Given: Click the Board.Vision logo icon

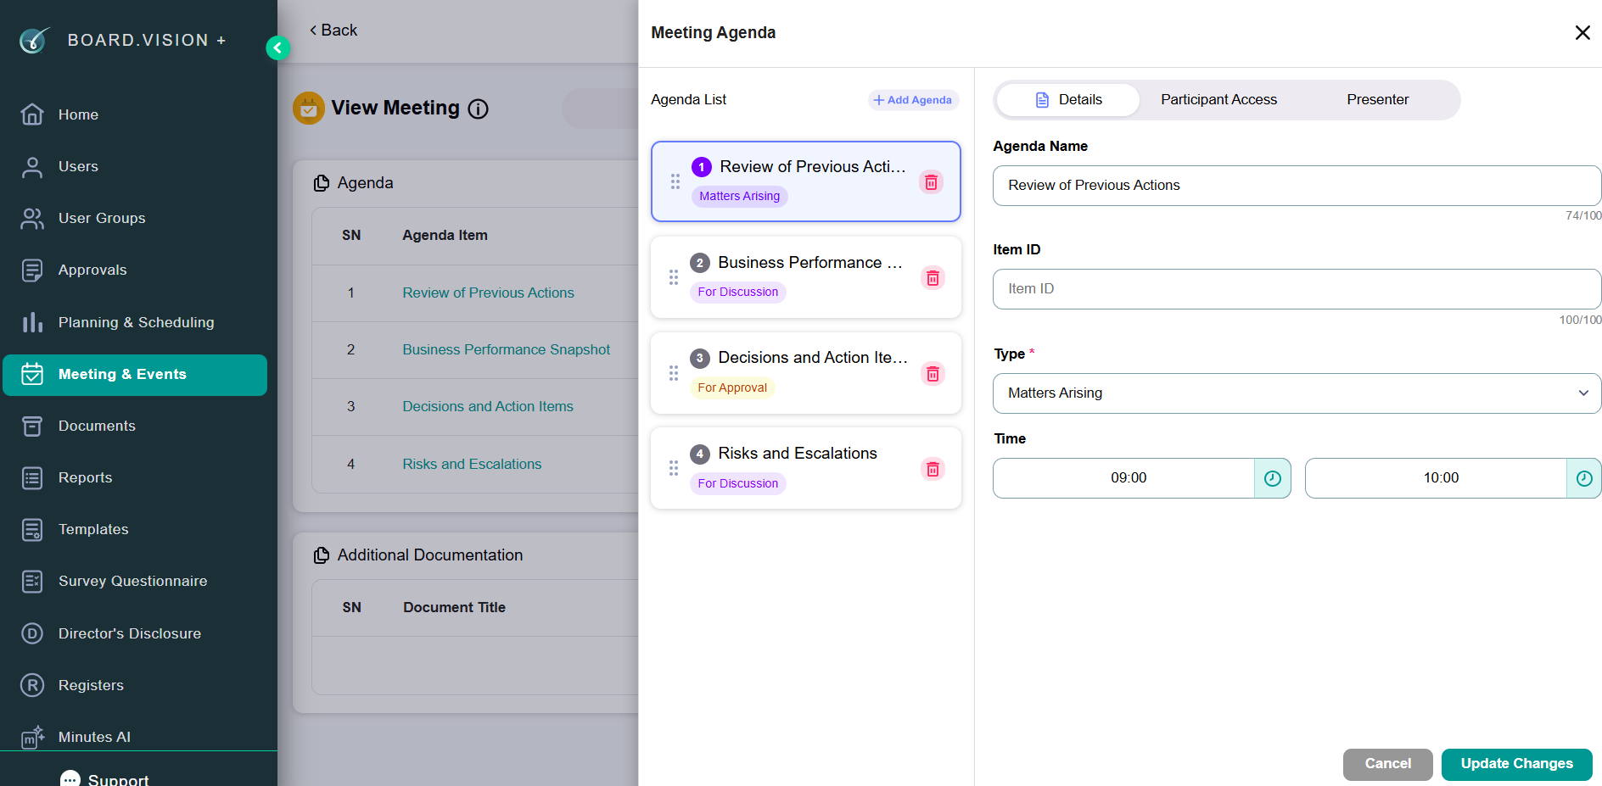Looking at the screenshot, I should pyautogui.click(x=34, y=40).
